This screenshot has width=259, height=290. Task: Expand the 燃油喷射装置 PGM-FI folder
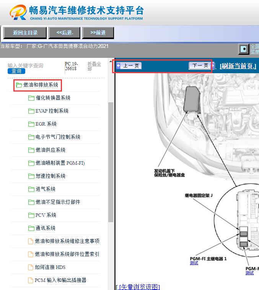coord(60,163)
